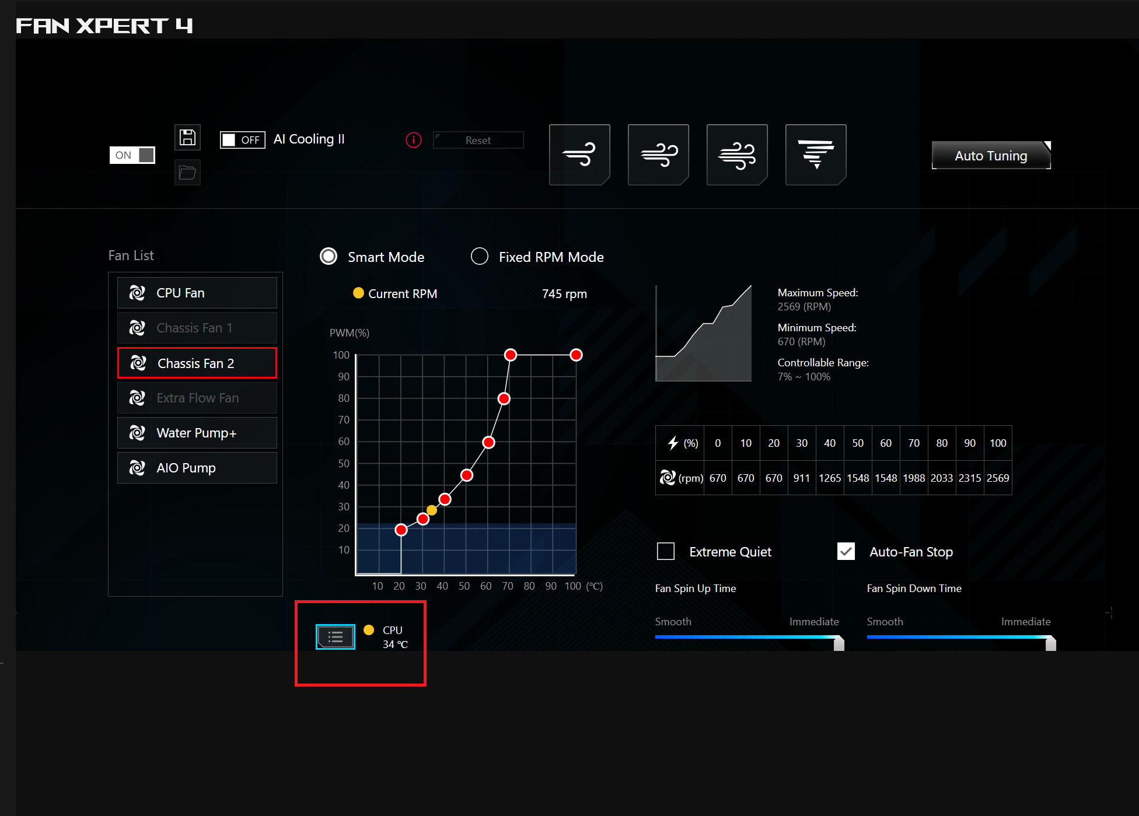Uncheck the Auto-Fan Stop checkbox
The width and height of the screenshot is (1139, 816).
tap(846, 551)
